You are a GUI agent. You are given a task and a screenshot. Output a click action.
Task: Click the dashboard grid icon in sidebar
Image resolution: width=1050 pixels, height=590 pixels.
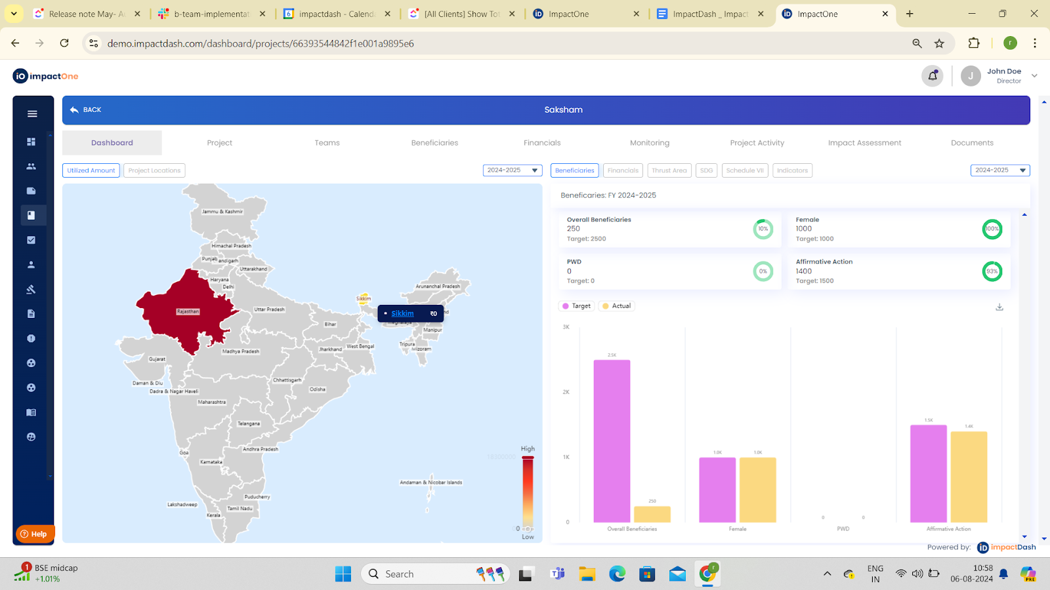(31, 142)
